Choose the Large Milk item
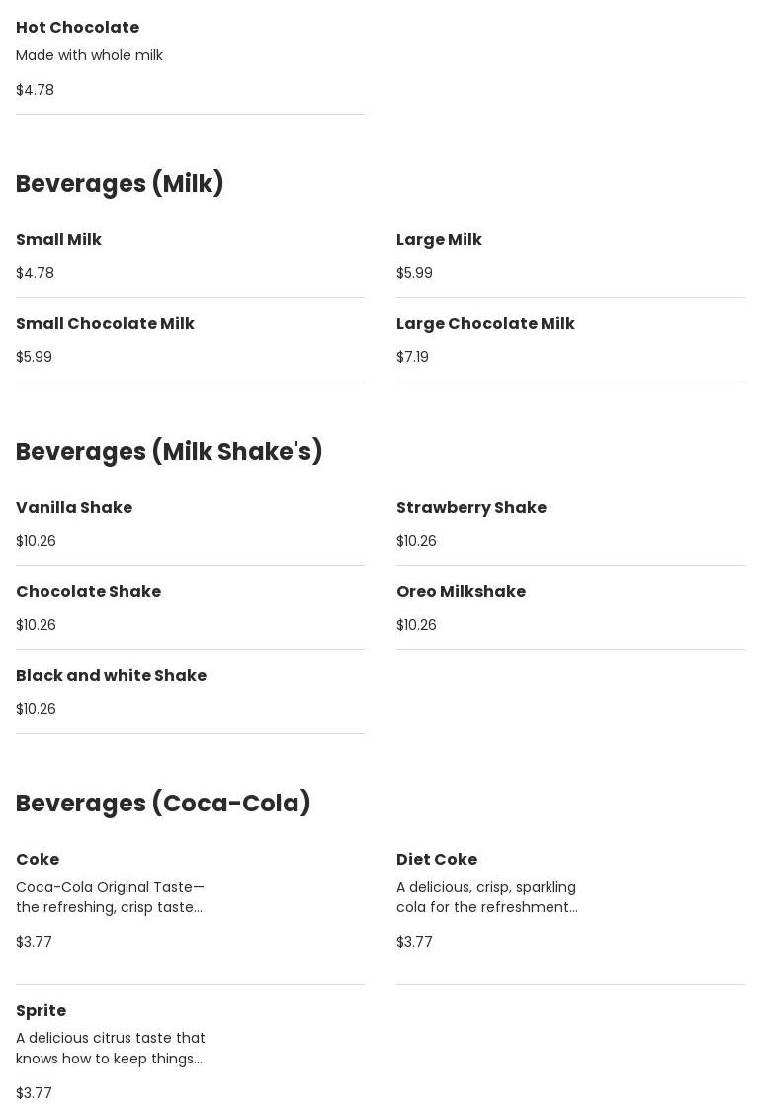761x1104 pixels. pyautogui.click(x=439, y=240)
